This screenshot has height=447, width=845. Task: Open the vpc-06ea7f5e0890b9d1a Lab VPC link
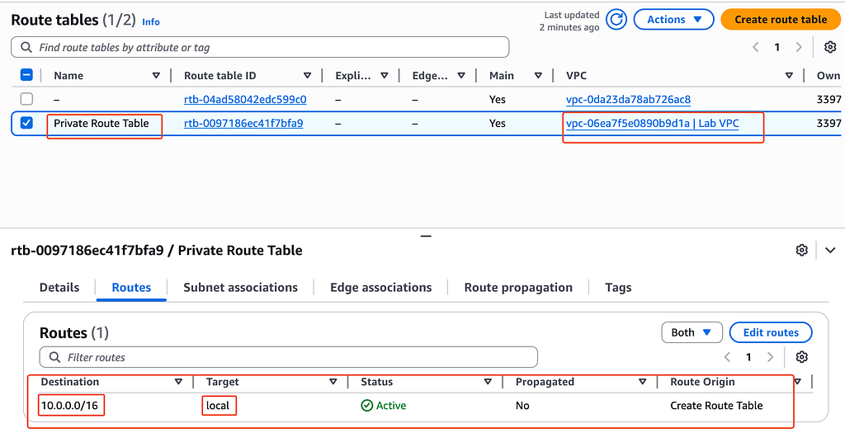[652, 124]
